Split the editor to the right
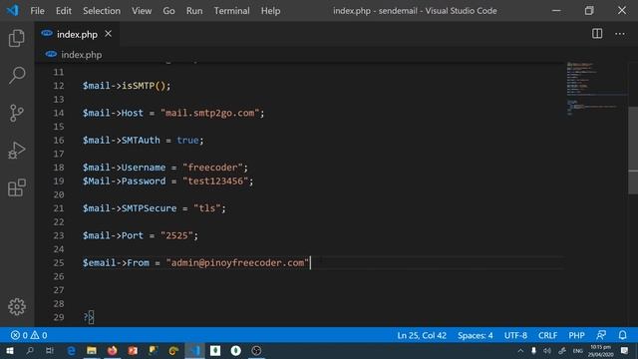Viewport: 638px width, 359px height. pyautogui.click(x=597, y=34)
